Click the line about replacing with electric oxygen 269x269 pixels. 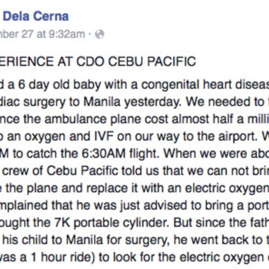pos(134,188)
